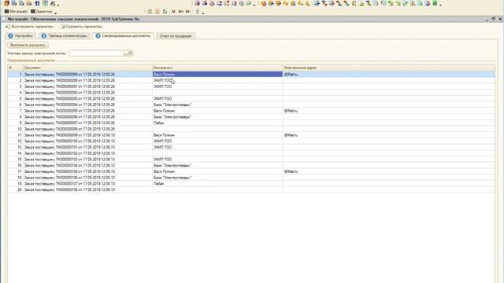Click the orange 1C icon in the top-left toolbar

pyautogui.click(x=6, y=3)
